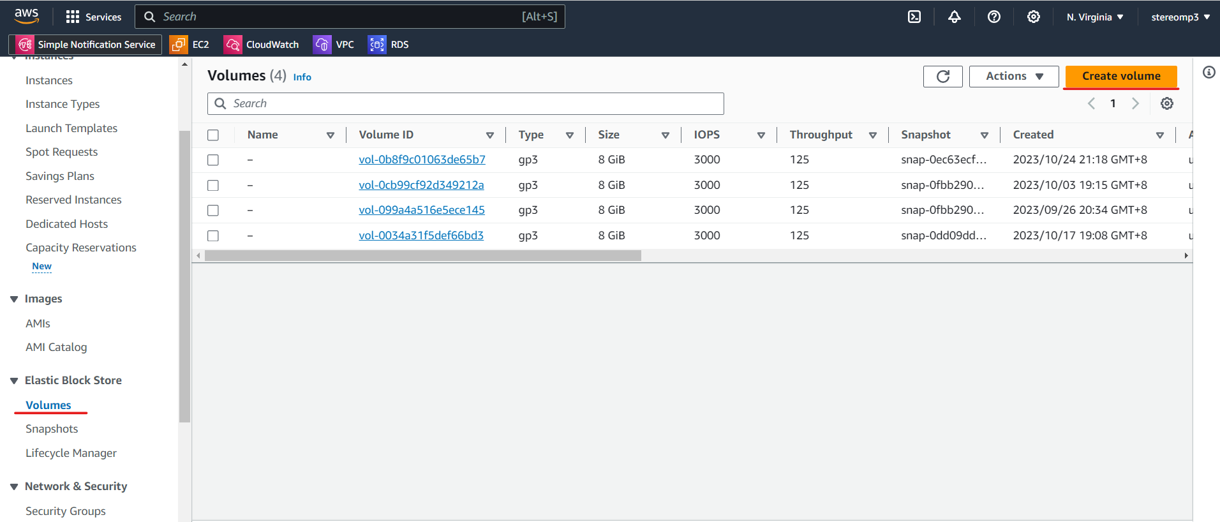The height and width of the screenshot is (522, 1220).
Task: Open Reserved Instances in the sidebar
Action: [x=73, y=200]
